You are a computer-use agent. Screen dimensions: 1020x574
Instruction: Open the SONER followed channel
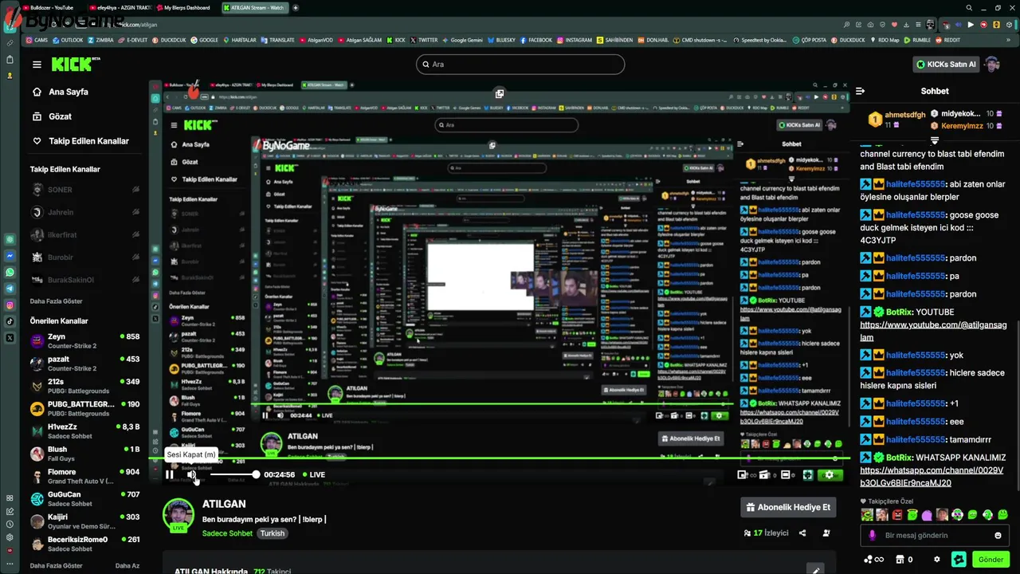pyautogui.click(x=84, y=190)
